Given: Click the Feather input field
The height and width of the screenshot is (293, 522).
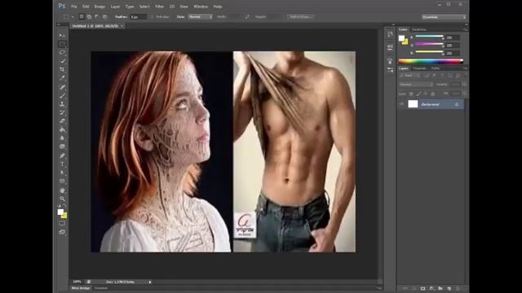Looking at the screenshot, I should click(x=138, y=16).
